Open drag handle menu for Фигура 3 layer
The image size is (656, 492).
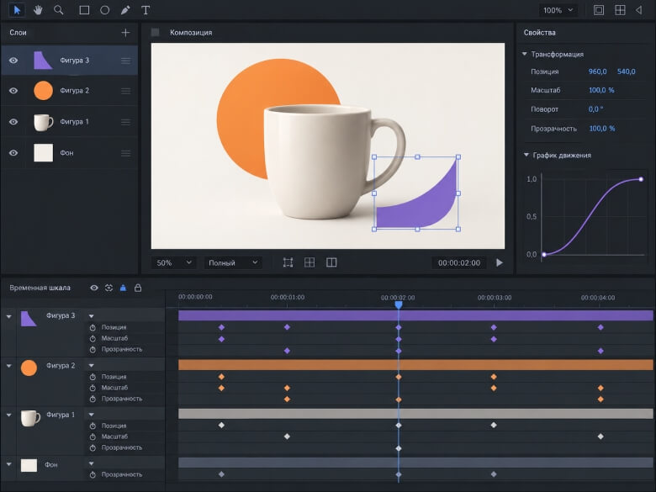125,61
